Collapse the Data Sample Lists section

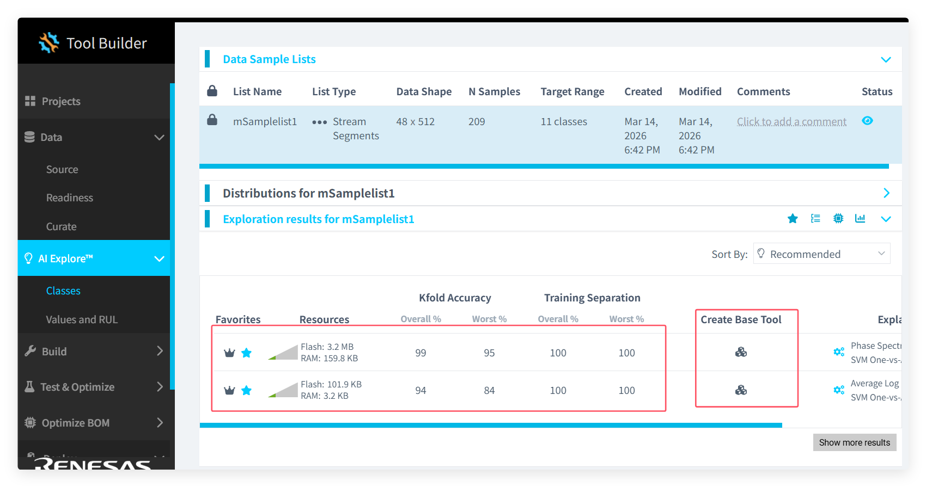coord(886,59)
